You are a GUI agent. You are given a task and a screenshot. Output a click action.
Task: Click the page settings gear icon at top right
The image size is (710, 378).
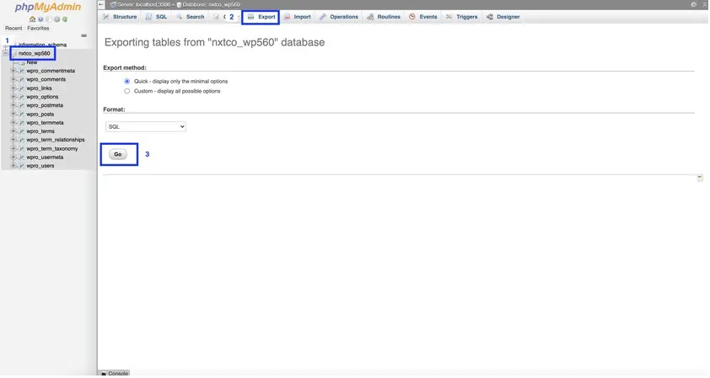694,4
